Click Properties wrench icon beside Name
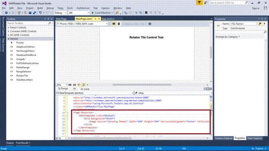269x151 pixels. click(x=260, y=24)
